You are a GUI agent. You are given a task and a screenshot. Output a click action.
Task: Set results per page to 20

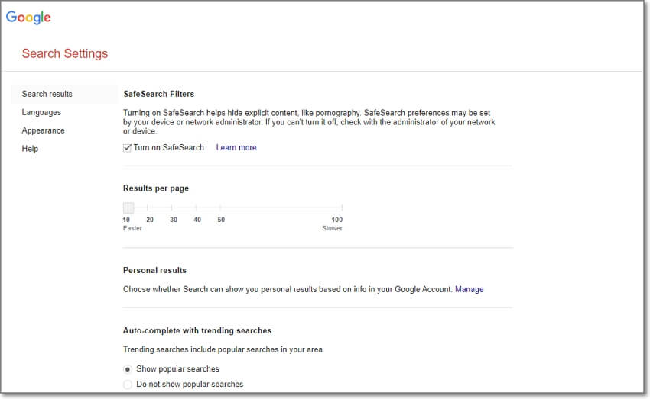(x=150, y=208)
